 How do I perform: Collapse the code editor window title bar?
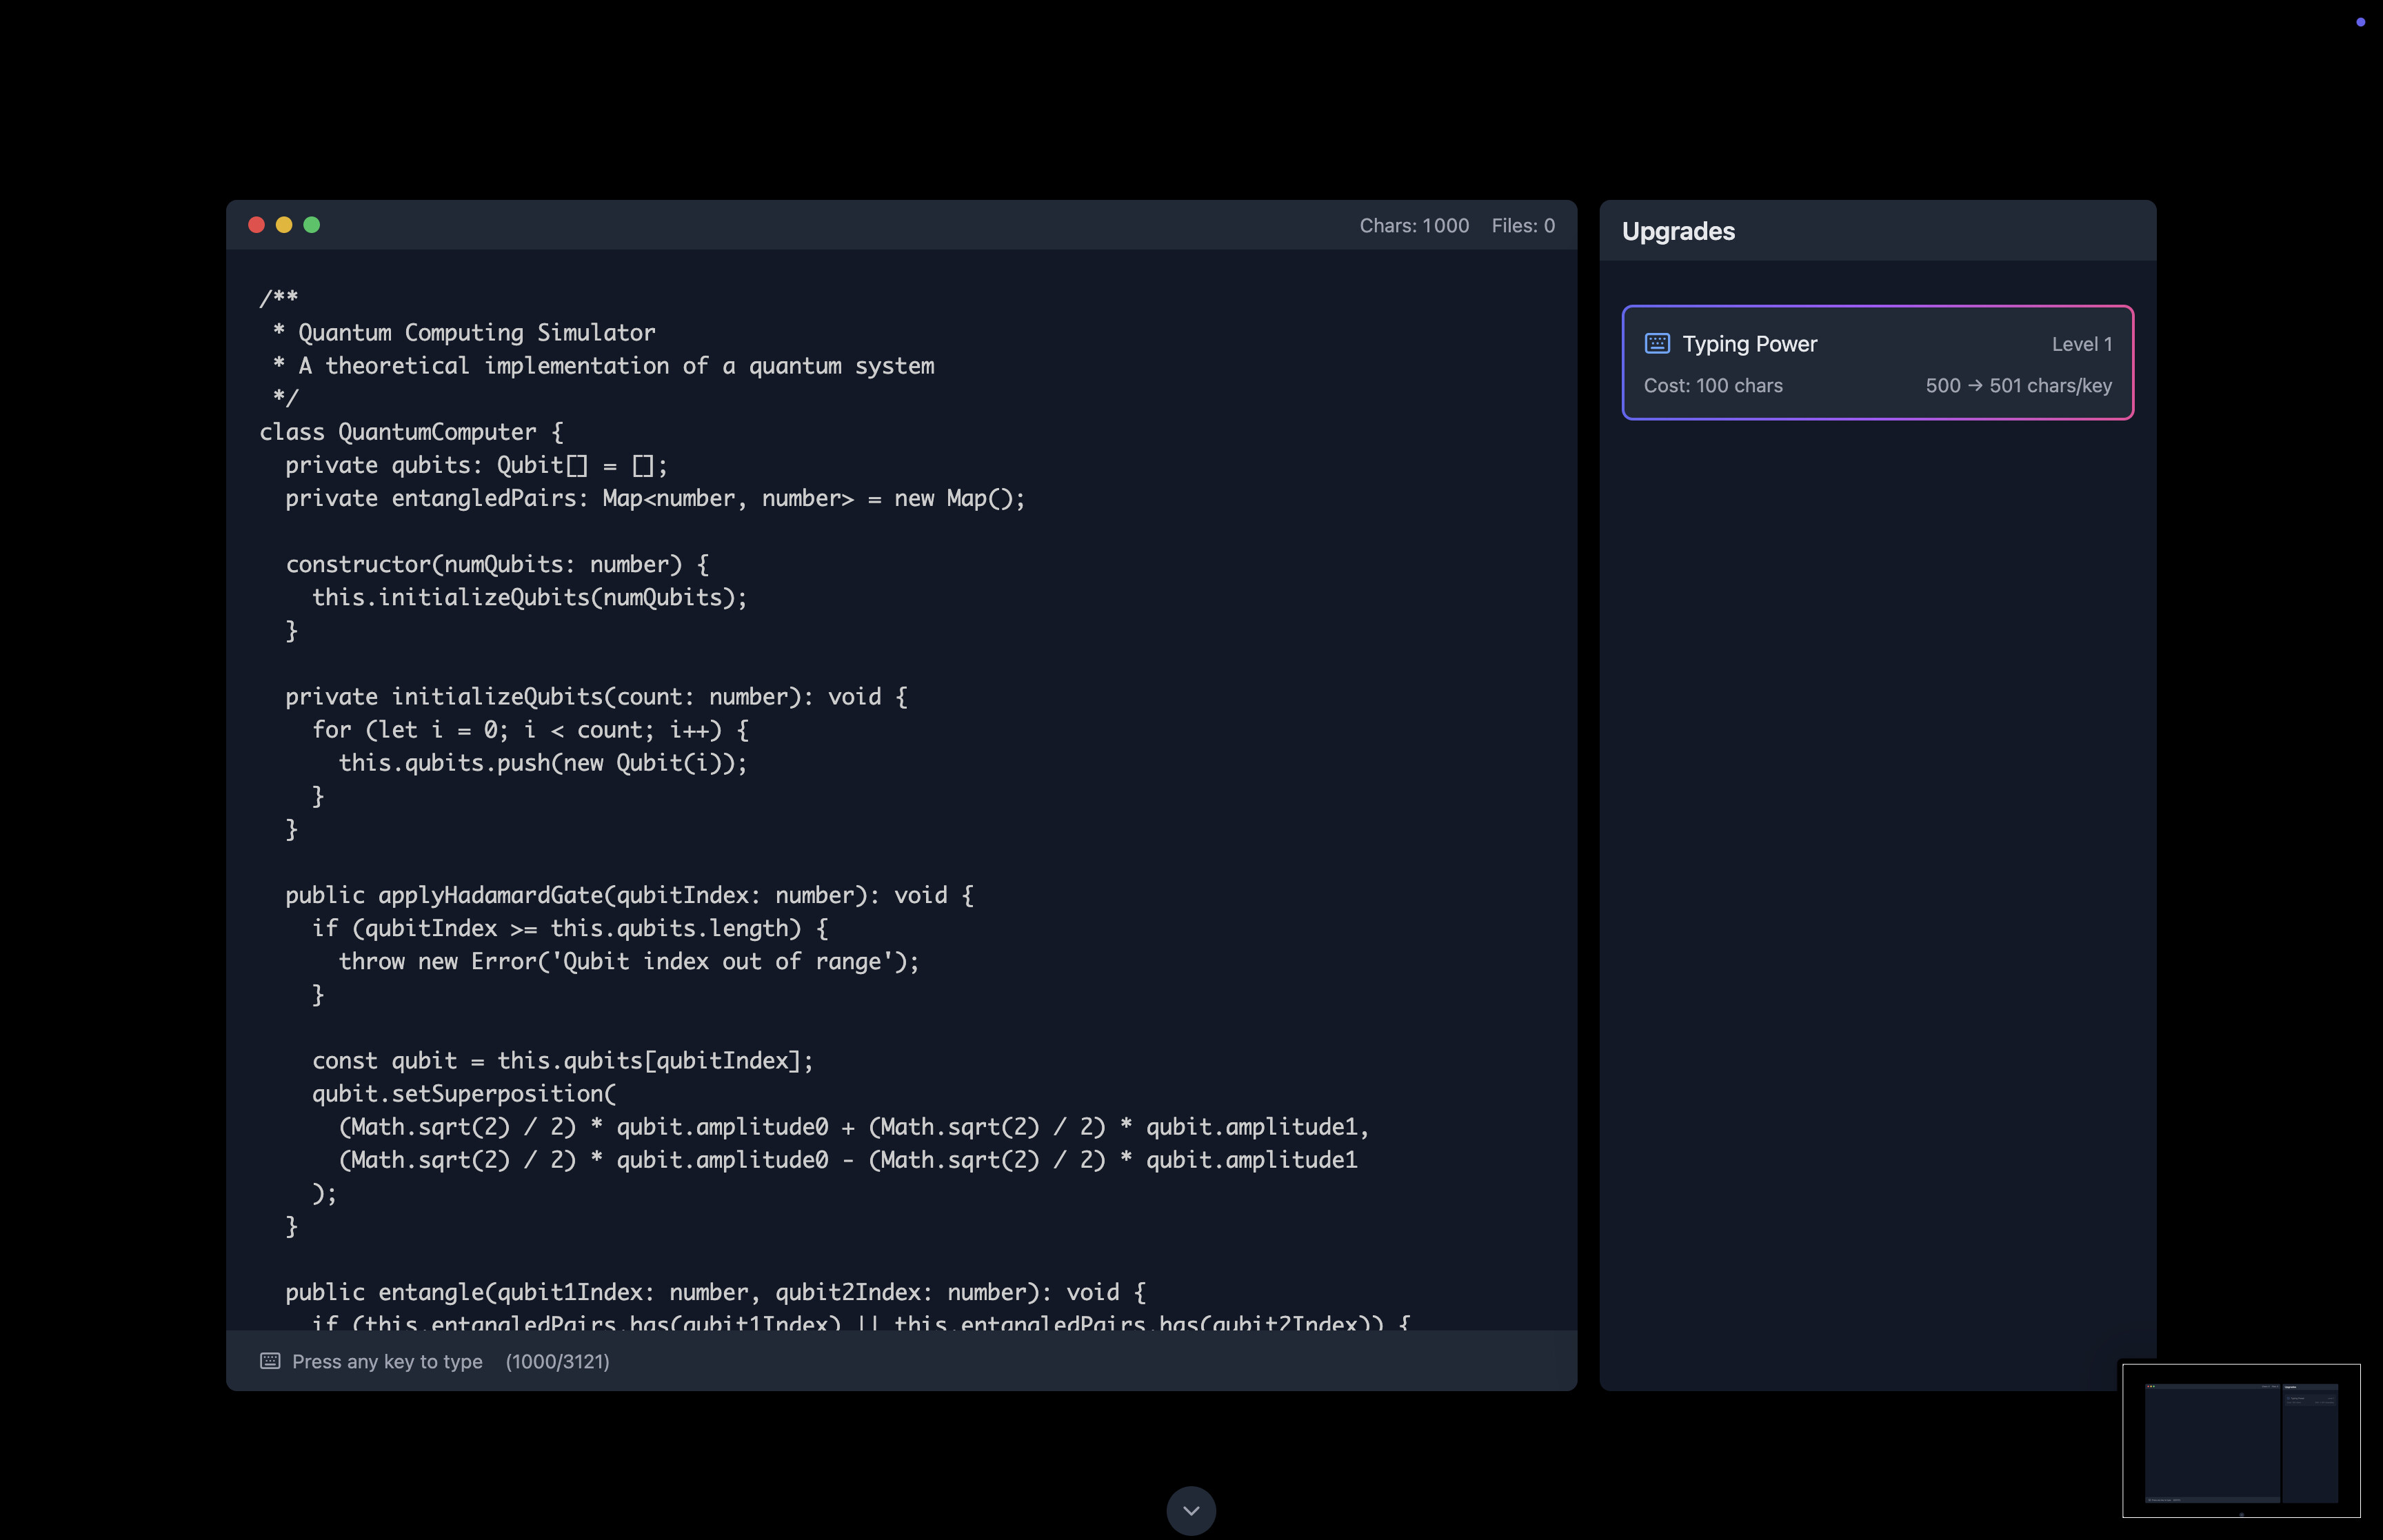900,225
